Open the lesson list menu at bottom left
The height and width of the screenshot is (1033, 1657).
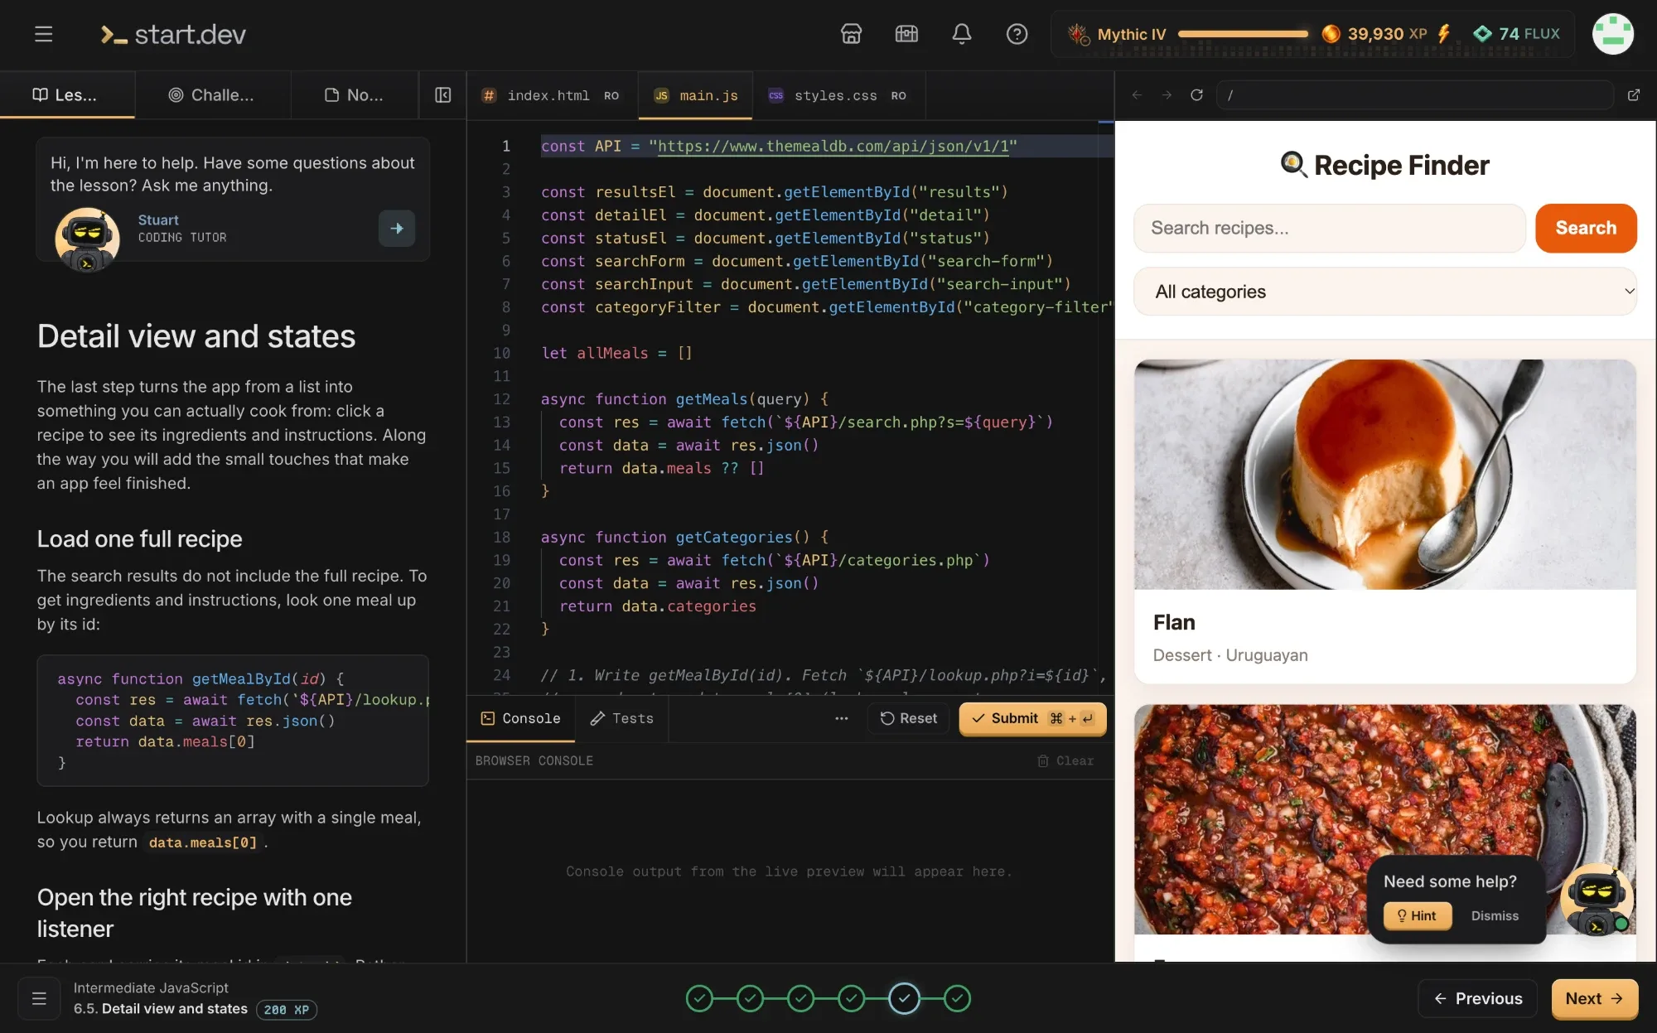coord(39,998)
